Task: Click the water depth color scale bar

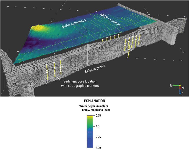Action: 90,132
